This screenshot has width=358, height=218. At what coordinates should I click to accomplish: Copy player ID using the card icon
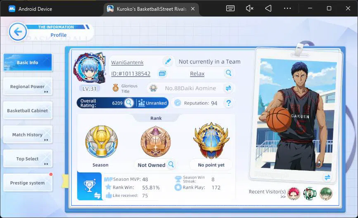[x=162, y=74]
